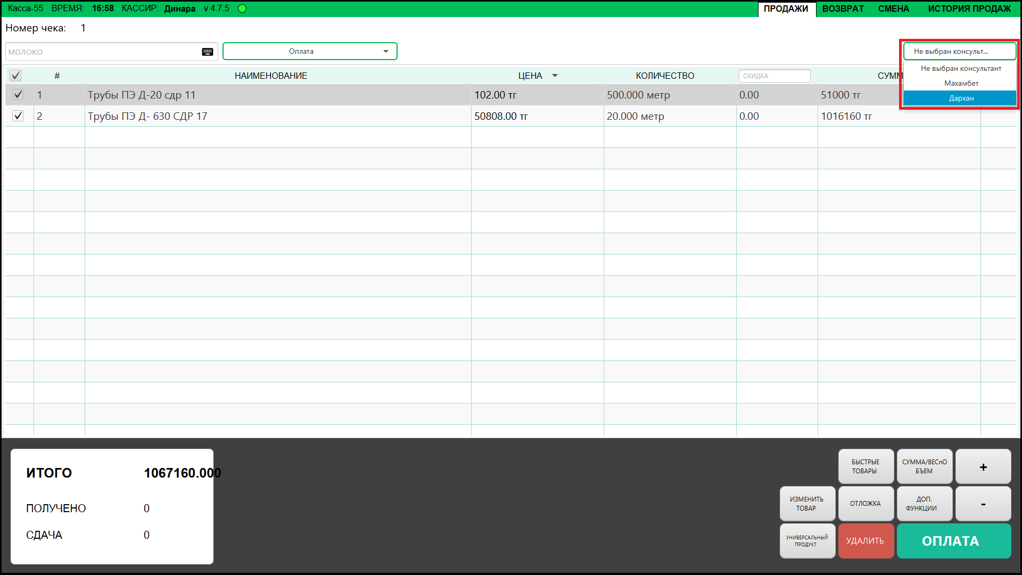The height and width of the screenshot is (575, 1022).
Task: Click the on-screen keyboard icon in the search field
Action: 208,52
